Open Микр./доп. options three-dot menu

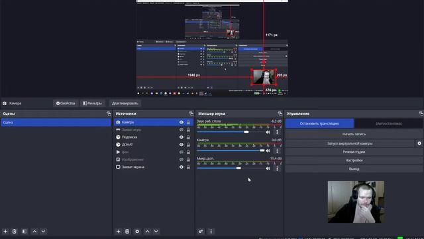coord(277,169)
